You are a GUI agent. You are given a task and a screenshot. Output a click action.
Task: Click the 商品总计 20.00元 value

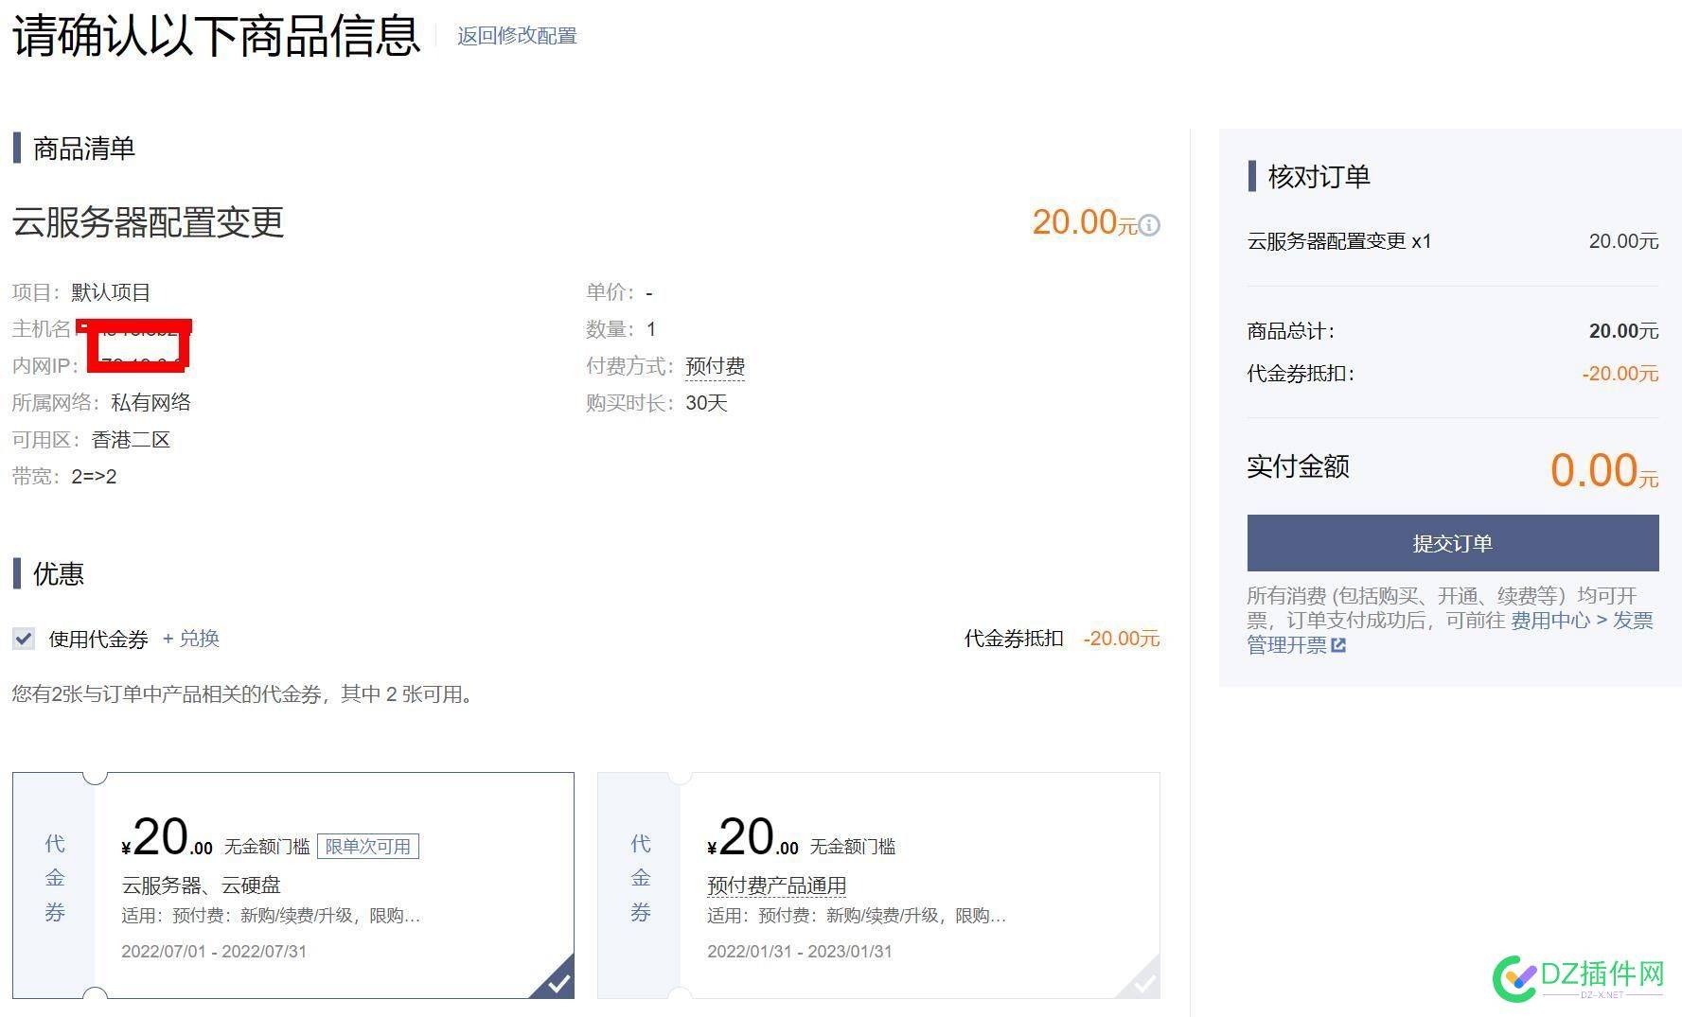pos(1623,331)
